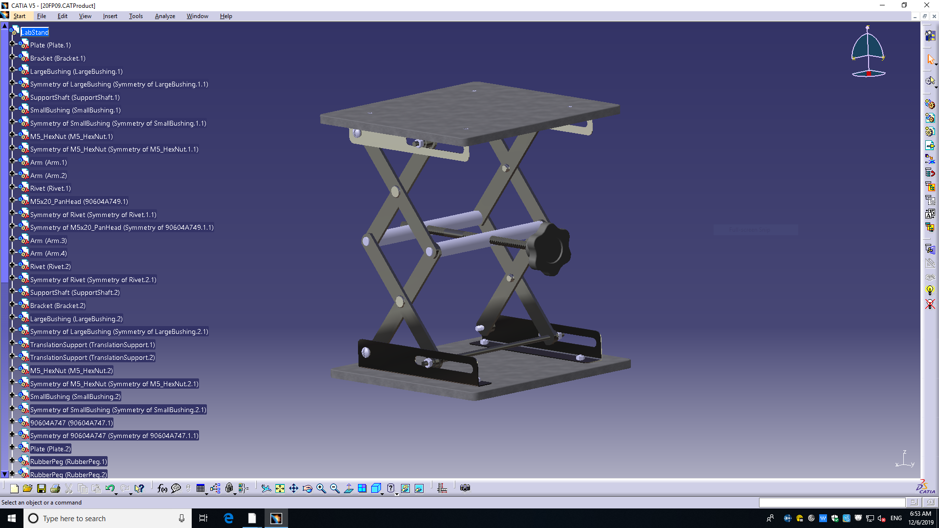Expand the Plate (Plate.1) tree node
Screen dimensions: 939x528
tap(12, 44)
